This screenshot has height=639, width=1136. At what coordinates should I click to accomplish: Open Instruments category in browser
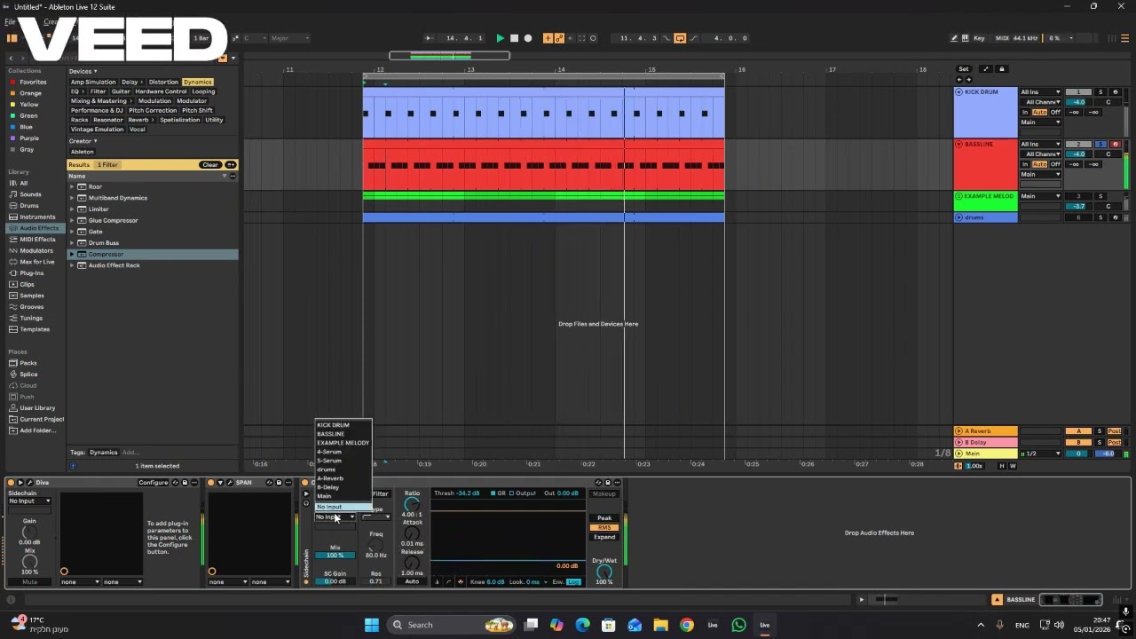(34, 217)
